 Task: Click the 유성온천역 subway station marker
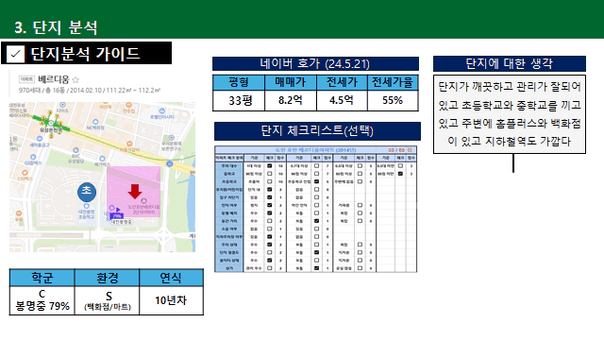pyautogui.click(x=50, y=123)
